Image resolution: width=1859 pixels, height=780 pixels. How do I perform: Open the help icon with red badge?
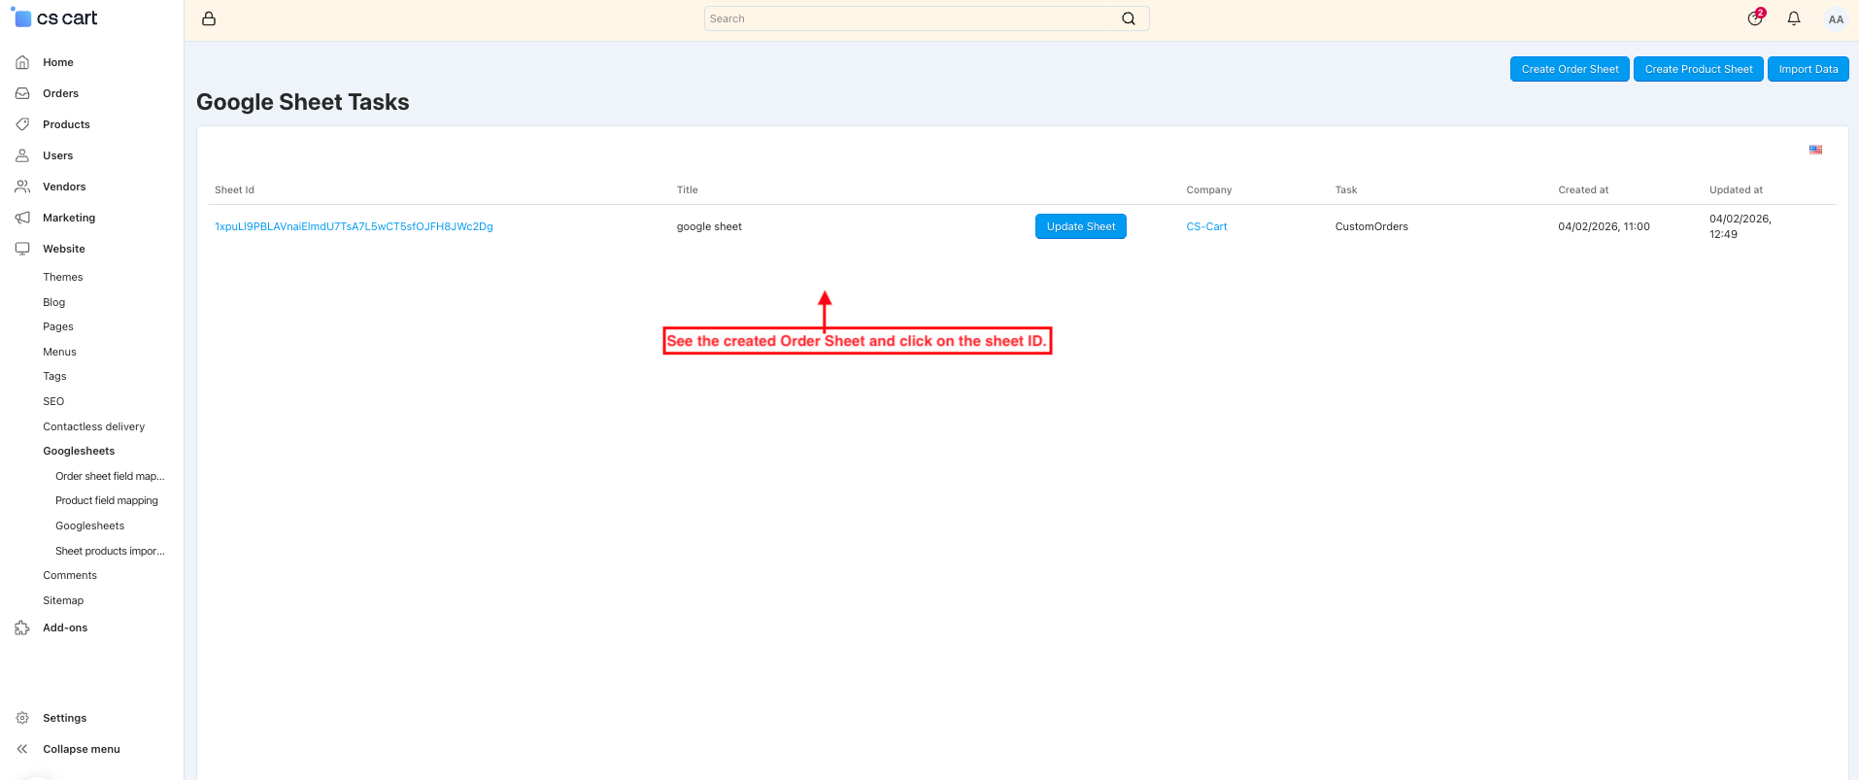(x=1756, y=17)
